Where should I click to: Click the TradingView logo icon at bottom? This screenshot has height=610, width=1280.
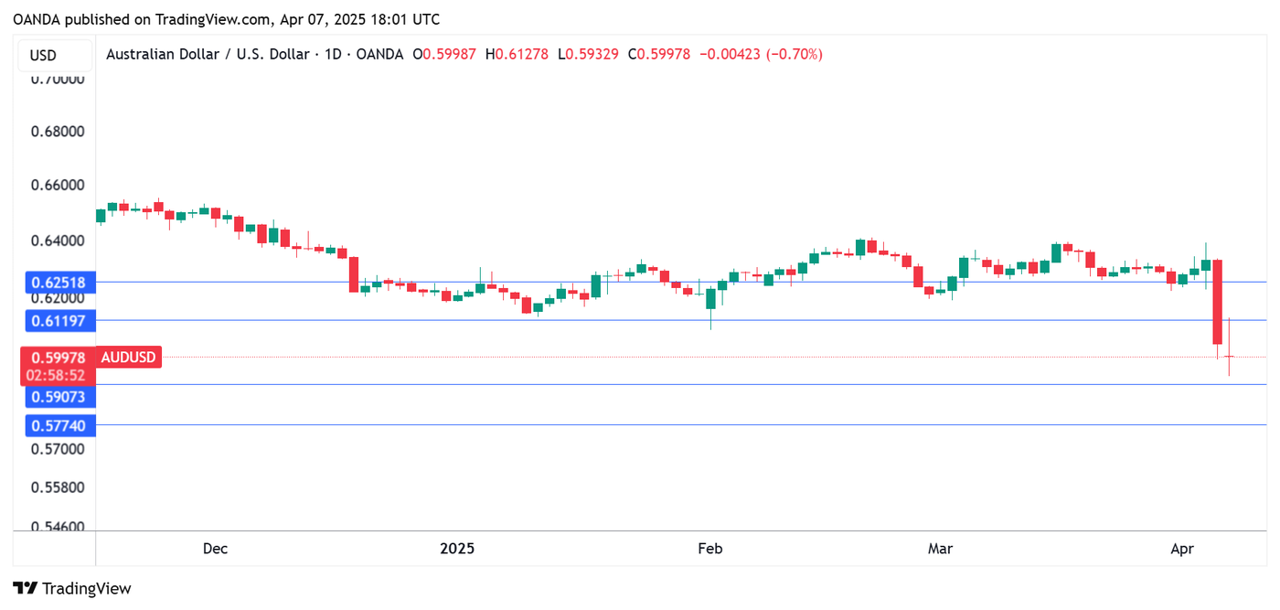(x=26, y=588)
